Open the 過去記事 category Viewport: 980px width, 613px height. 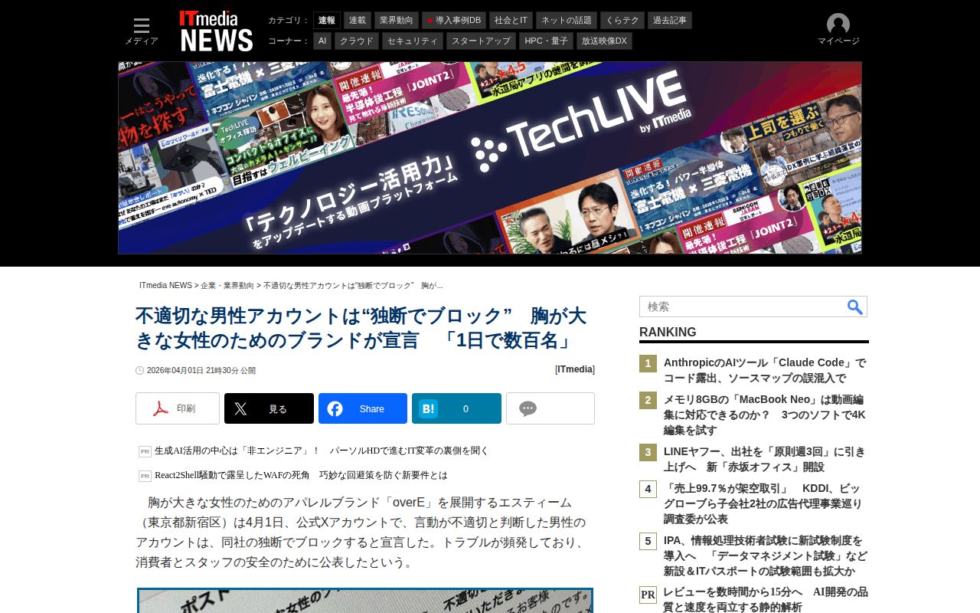click(x=670, y=21)
